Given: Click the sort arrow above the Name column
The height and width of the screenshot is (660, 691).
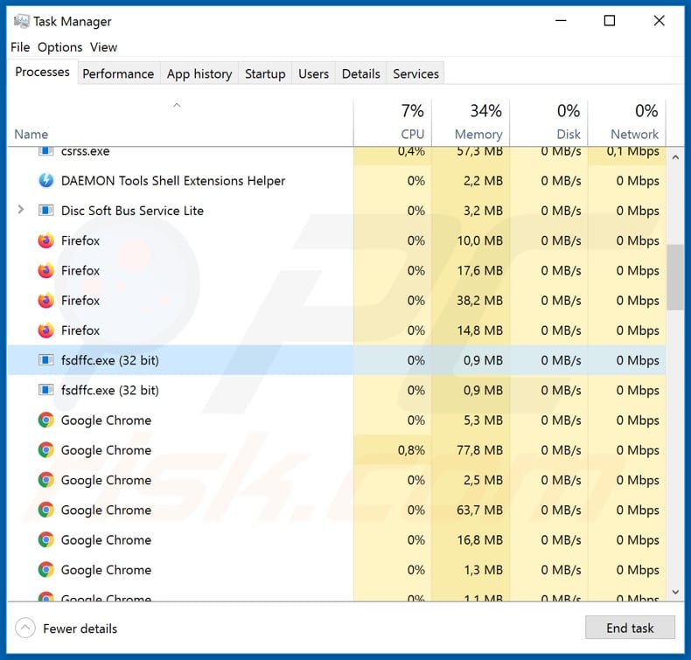Looking at the screenshot, I should point(177,105).
